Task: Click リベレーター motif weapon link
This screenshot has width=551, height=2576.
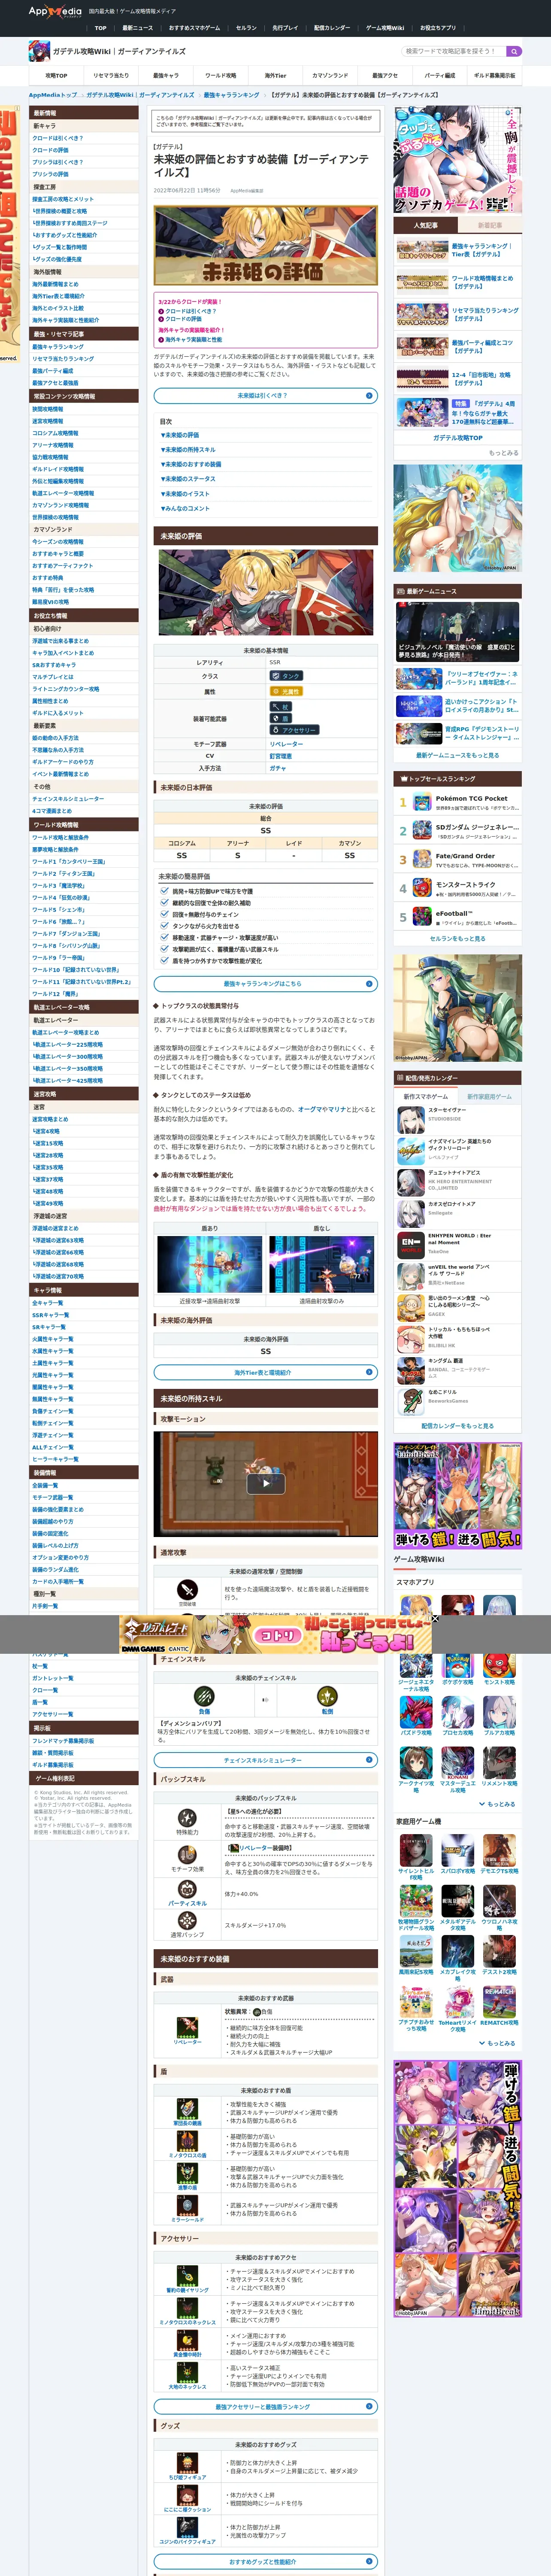Action: click(x=286, y=744)
